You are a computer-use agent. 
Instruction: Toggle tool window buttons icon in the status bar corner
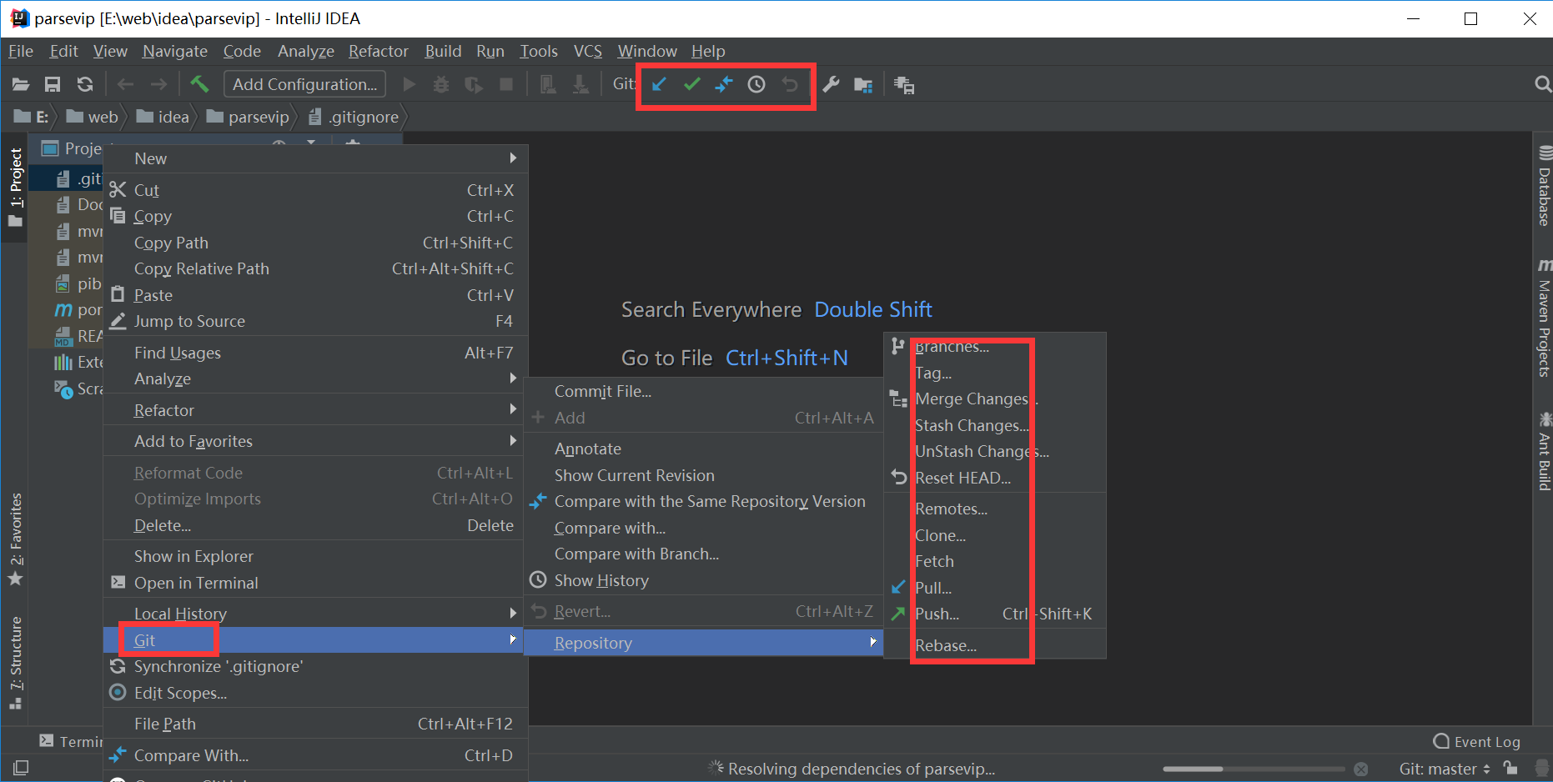(x=21, y=767)
